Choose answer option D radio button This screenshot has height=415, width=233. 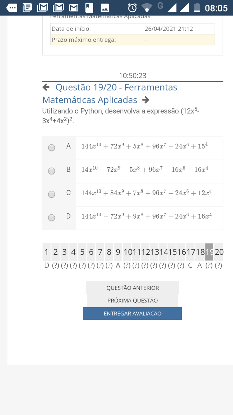point(51,218)
